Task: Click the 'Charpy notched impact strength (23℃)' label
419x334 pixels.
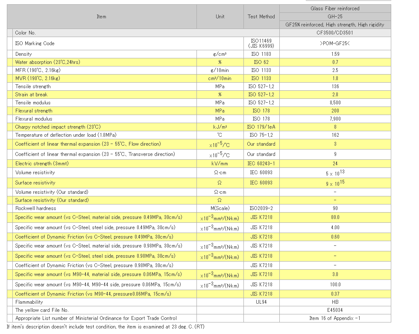Action: (x=58, y=127)
